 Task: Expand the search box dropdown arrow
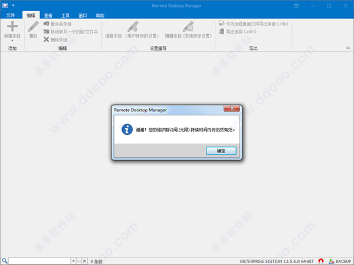coord(73,261)
